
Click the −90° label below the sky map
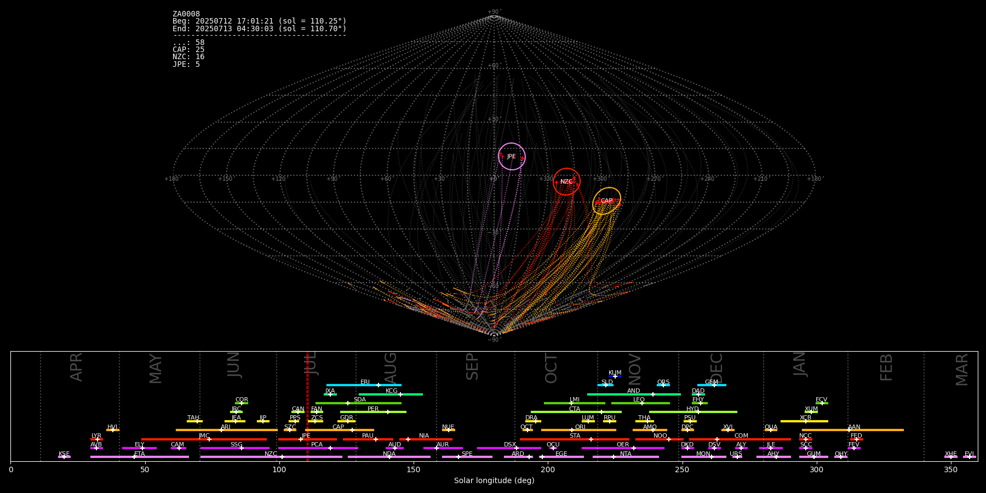pos(494,340)
